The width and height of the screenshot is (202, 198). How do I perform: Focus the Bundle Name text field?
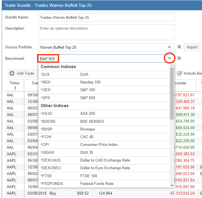tap(106, 17)
